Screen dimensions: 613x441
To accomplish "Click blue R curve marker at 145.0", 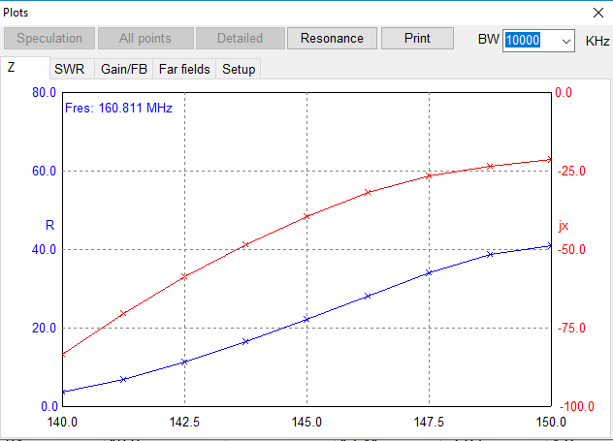I will pos(306,319).
